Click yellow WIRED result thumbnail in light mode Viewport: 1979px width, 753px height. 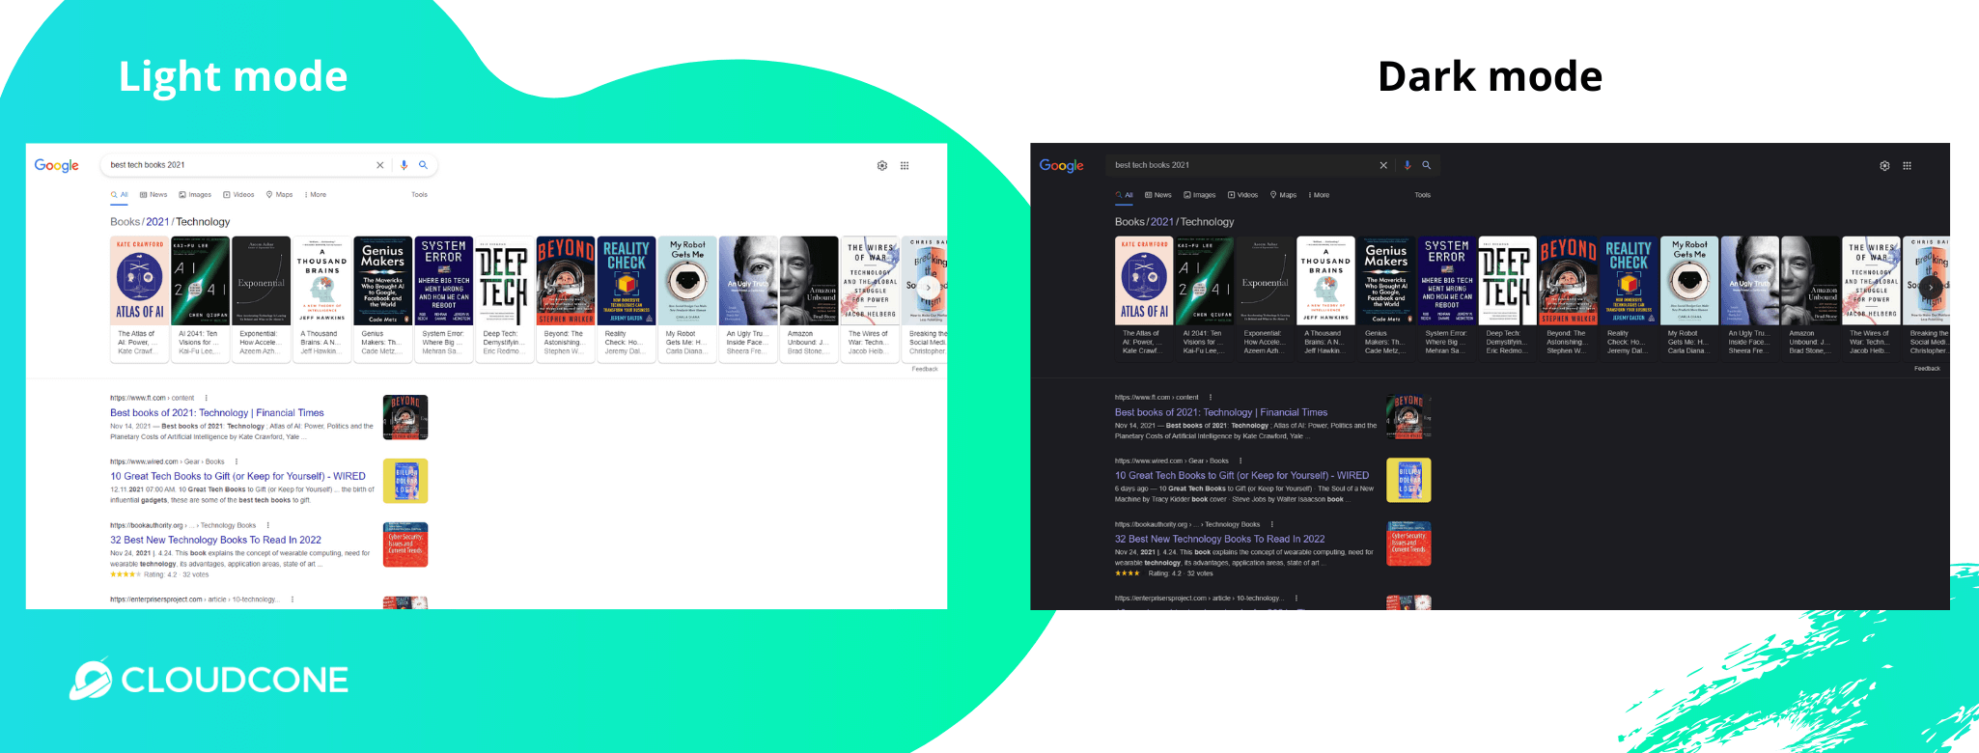click(x=405, y=481)
